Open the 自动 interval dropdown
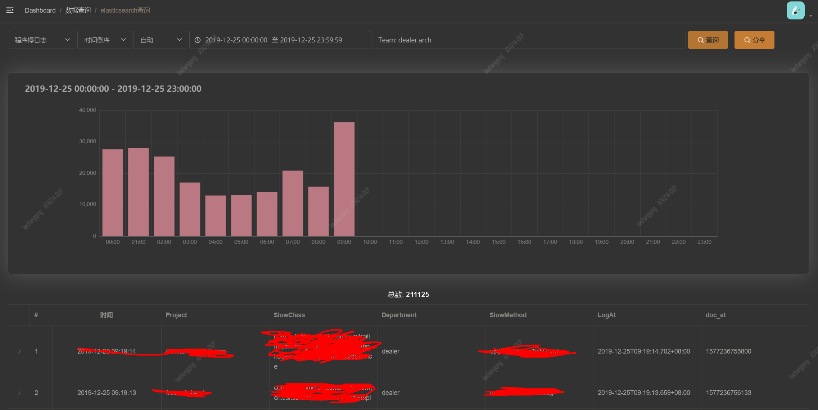 pos(160,40)
